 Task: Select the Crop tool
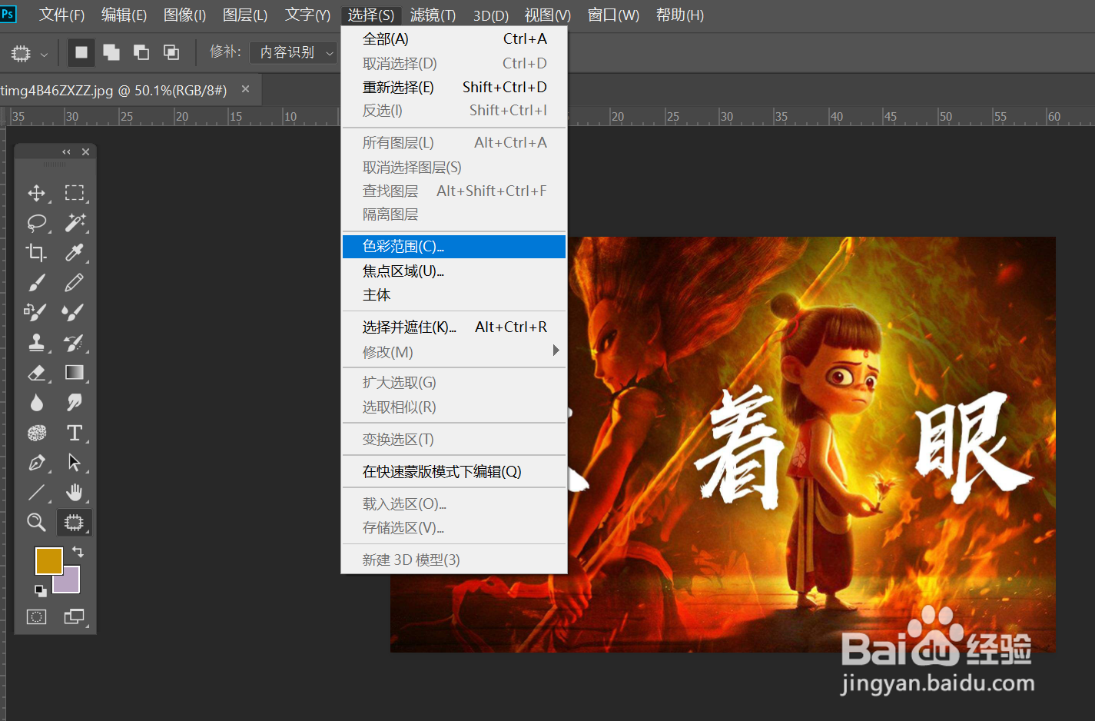(36, 252)
